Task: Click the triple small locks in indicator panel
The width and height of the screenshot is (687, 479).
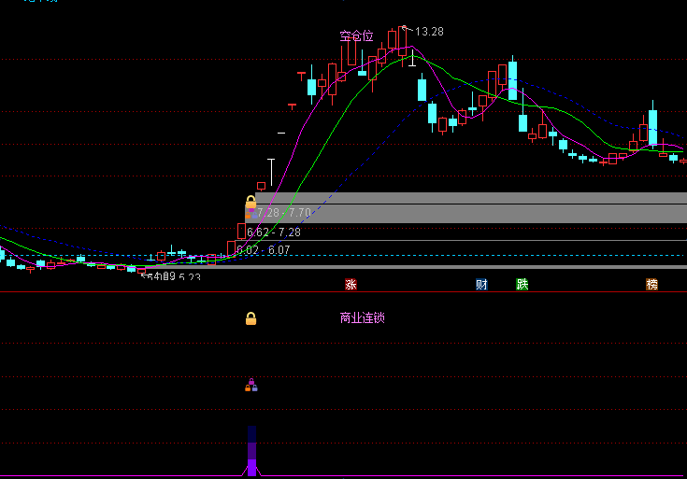Action: coord(251,386)
